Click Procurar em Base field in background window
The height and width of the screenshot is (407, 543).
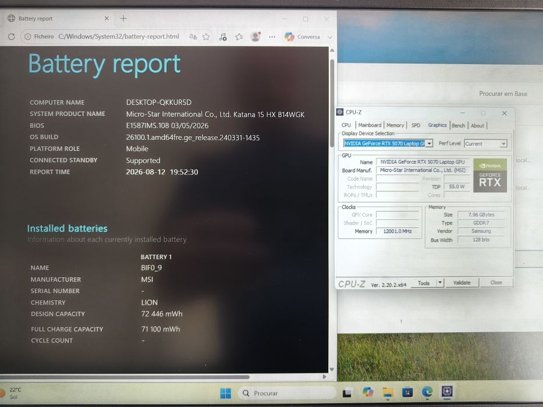point(503,94)
